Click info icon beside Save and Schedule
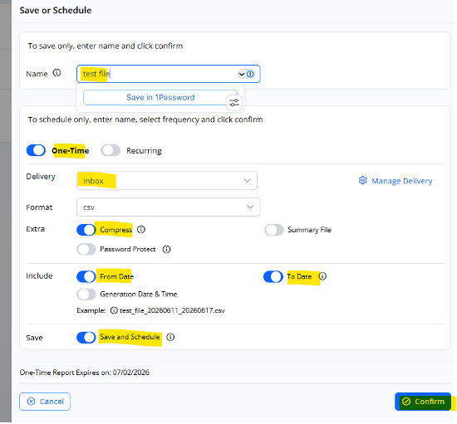 (170, 337)
